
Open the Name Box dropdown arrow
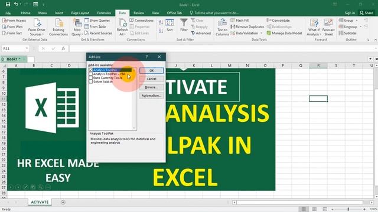point(27,48)
